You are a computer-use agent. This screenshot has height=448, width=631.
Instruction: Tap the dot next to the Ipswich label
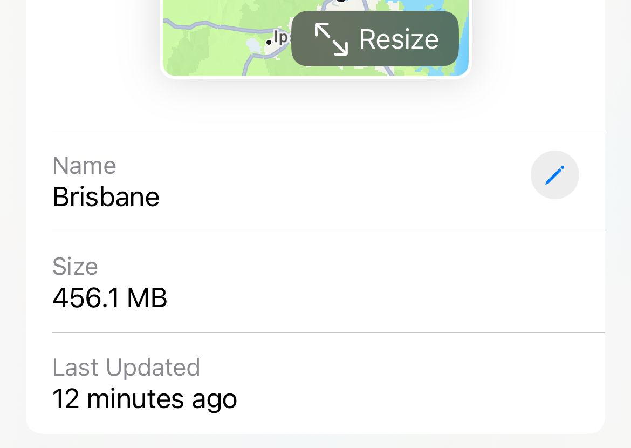[270, 42]
